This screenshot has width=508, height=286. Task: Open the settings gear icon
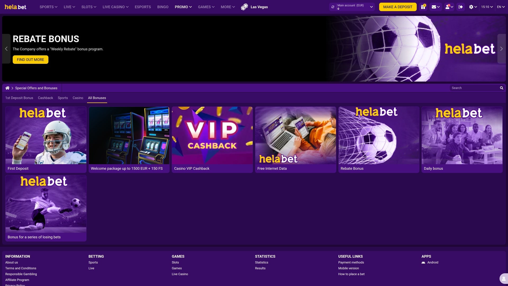(x=471, y=7)
